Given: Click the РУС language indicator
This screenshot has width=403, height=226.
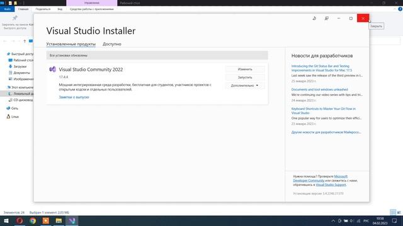Looking at the screenshot, I should tap(366, 220).
